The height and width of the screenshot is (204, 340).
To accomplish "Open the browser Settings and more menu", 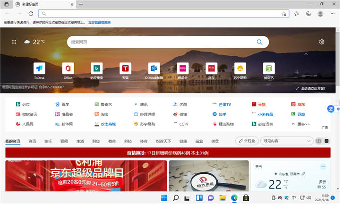I will 332,14.
